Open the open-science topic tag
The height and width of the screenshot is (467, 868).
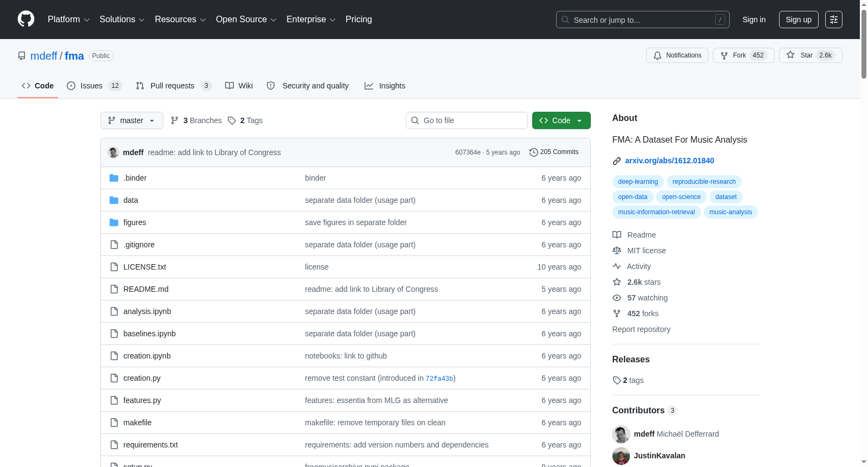(681, 197)
